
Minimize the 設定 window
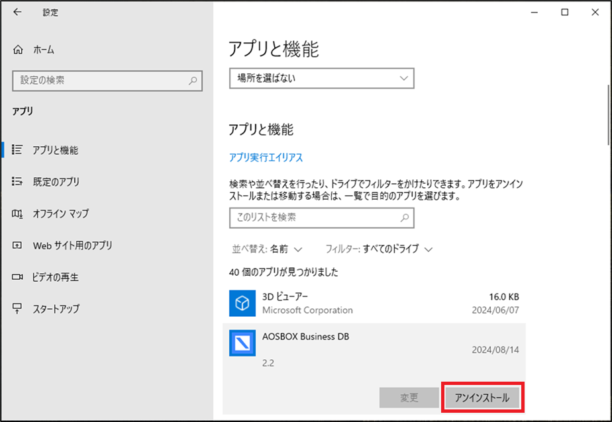click(x=535, y=13)
